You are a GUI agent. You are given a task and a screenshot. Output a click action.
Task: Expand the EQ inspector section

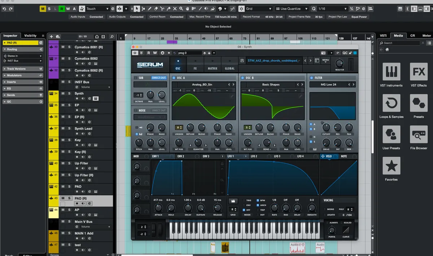23,88
